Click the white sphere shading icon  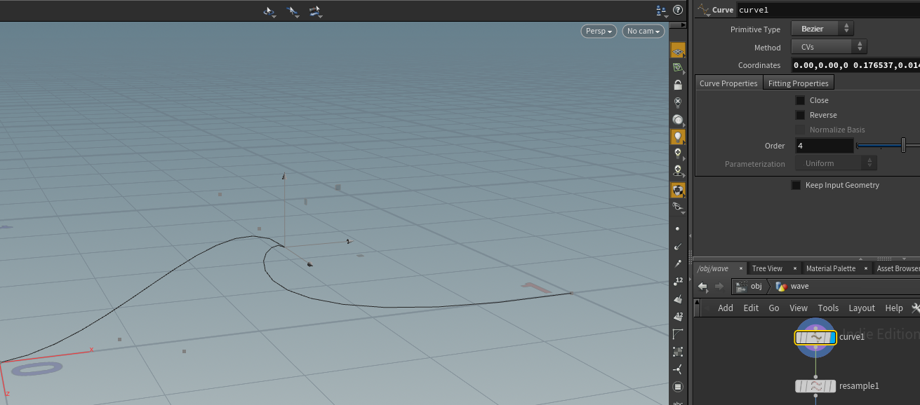coord(678,120)
